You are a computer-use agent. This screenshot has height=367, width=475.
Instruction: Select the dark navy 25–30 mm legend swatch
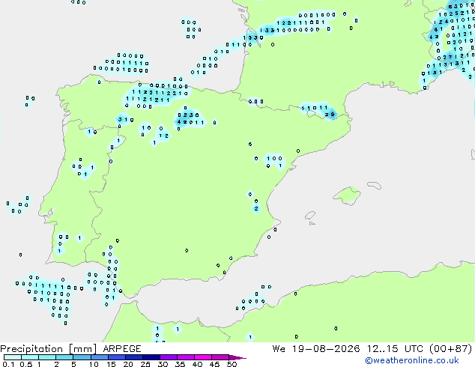pyautogui.click(x=151, y=357)
